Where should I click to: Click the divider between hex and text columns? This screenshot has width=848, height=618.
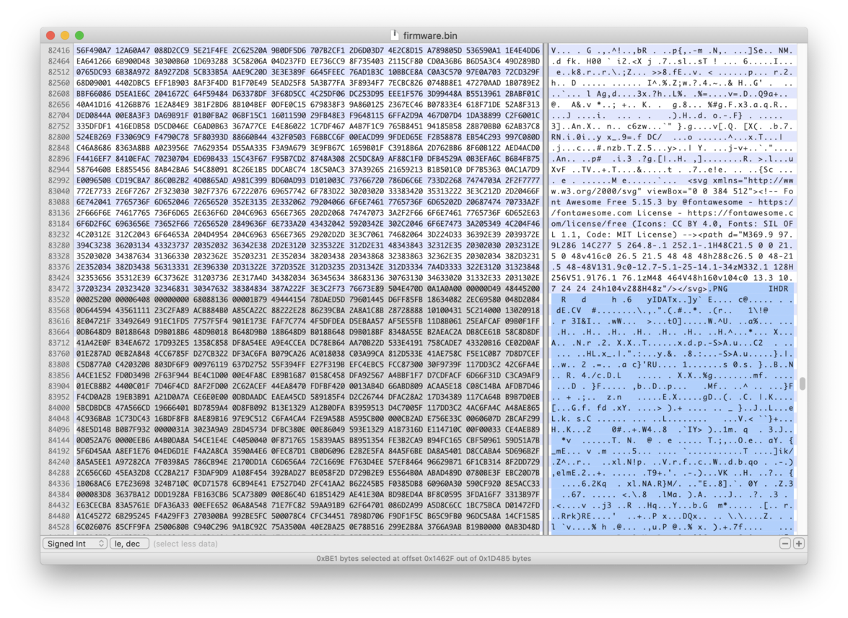546,289
